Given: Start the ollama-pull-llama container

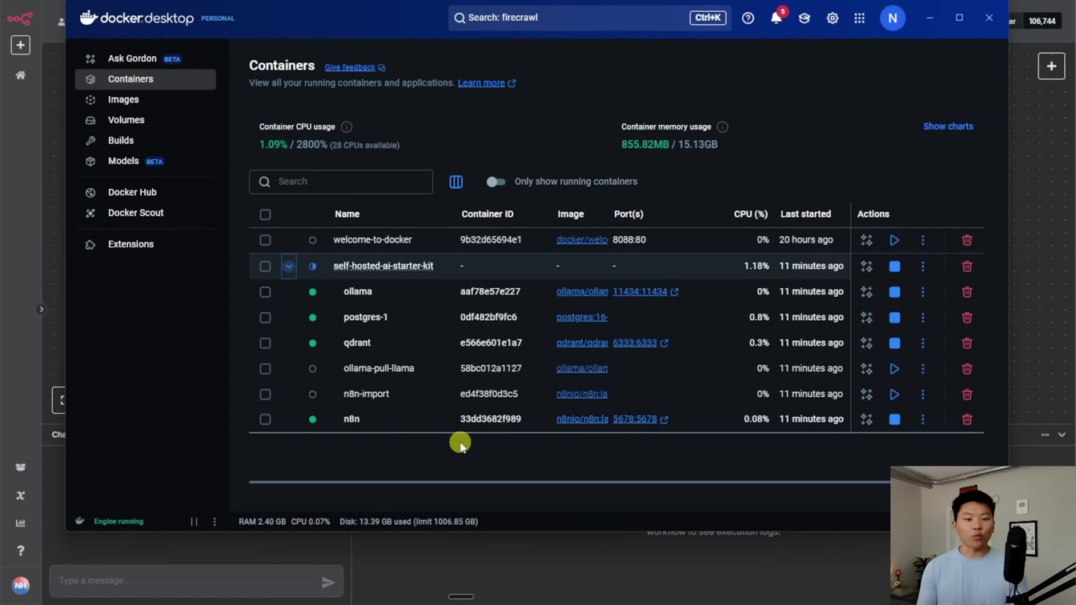Looking at the screenshot, I should click(x=894, y=369).
